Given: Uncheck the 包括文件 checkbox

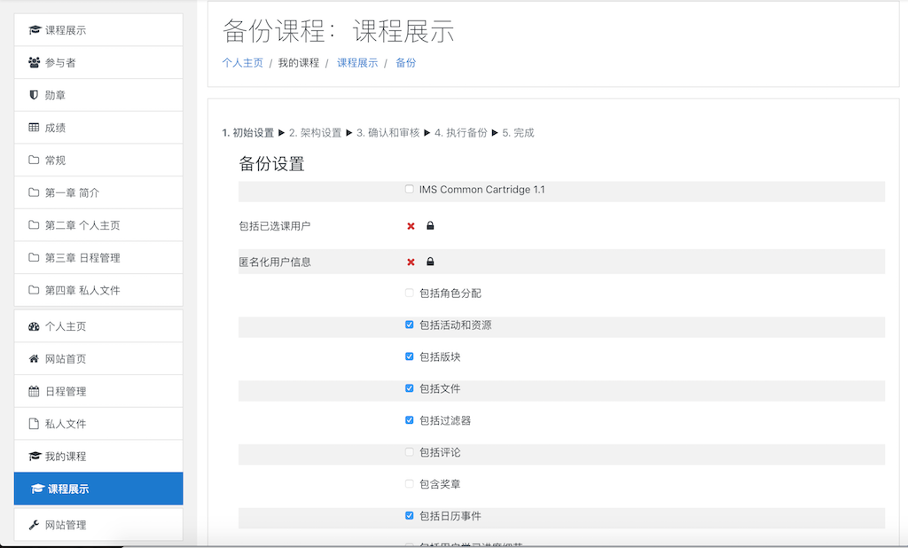Looking at the screenshot, I should (410, 388).
